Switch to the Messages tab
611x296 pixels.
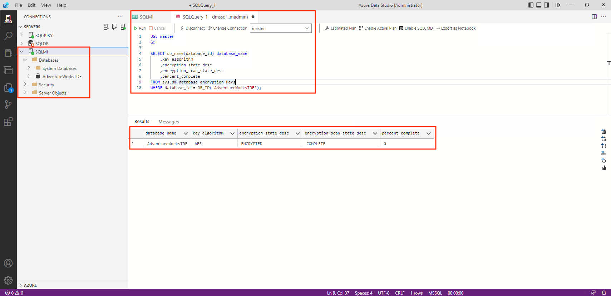click(x=168, y=122)
